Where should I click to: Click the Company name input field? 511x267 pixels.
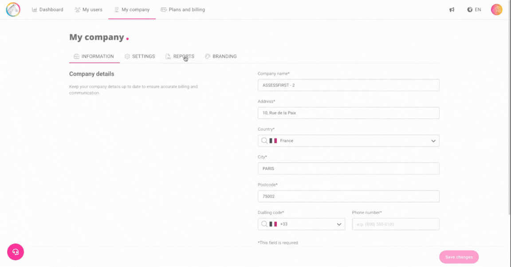(x=348, y=85)
